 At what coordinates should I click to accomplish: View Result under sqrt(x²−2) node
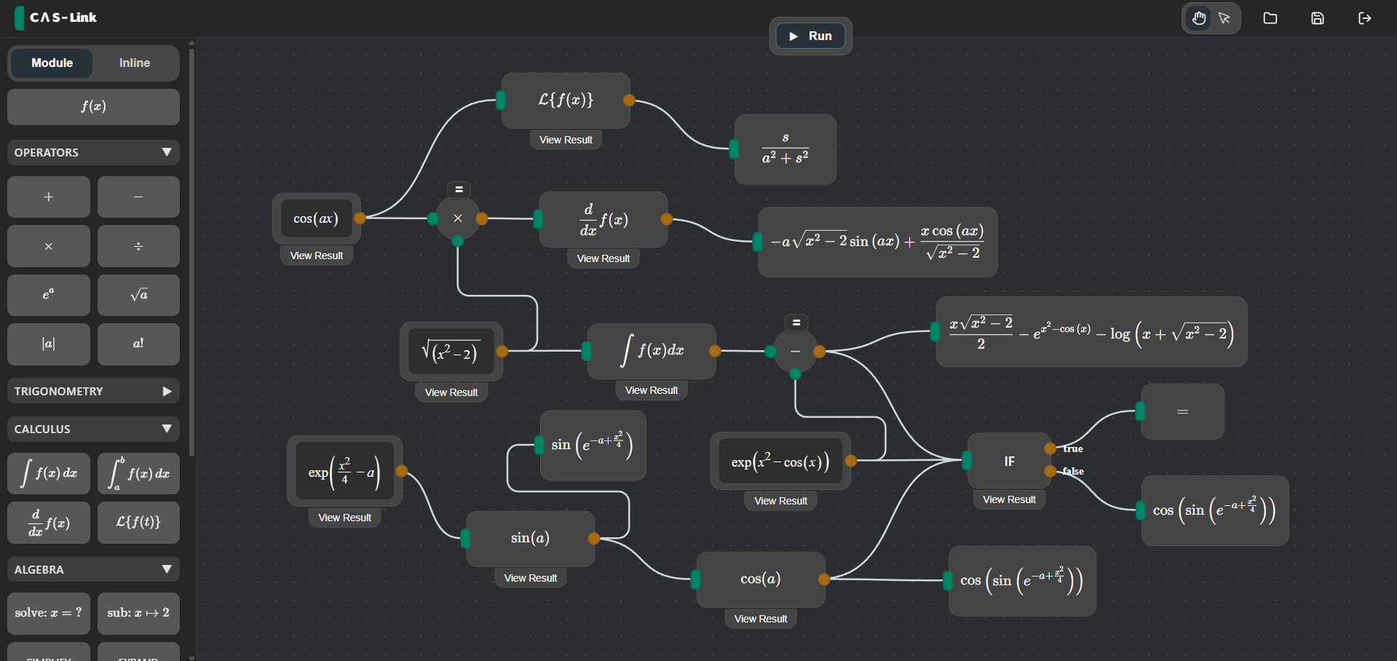(x=451, y=392)
